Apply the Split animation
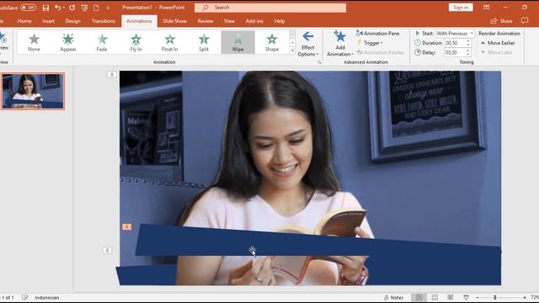This screenshot has width=539, height=303. (x=204, y=42)
